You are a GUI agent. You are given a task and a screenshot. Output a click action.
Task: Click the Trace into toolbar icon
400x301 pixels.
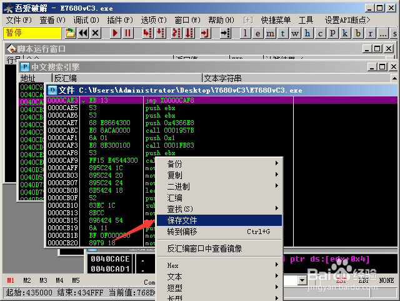[x=176, y=33]
